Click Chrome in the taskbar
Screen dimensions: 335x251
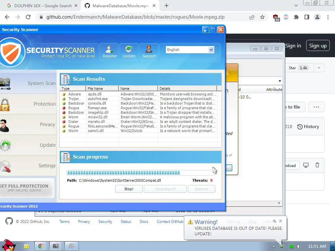pos(40,246)
